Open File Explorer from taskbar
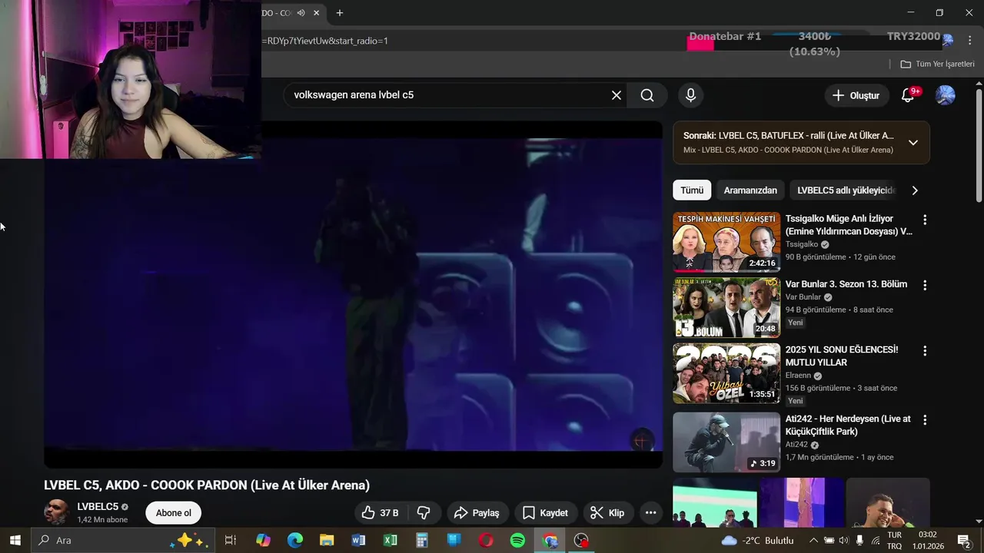Image resolution: width=984 pixels, height=553 pixels. click(327, 540)
